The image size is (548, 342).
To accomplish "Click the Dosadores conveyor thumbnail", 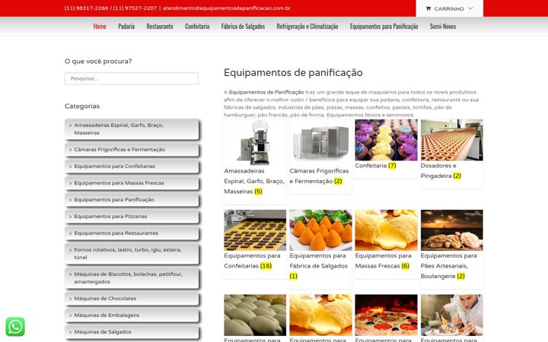I will coord(451,140).
